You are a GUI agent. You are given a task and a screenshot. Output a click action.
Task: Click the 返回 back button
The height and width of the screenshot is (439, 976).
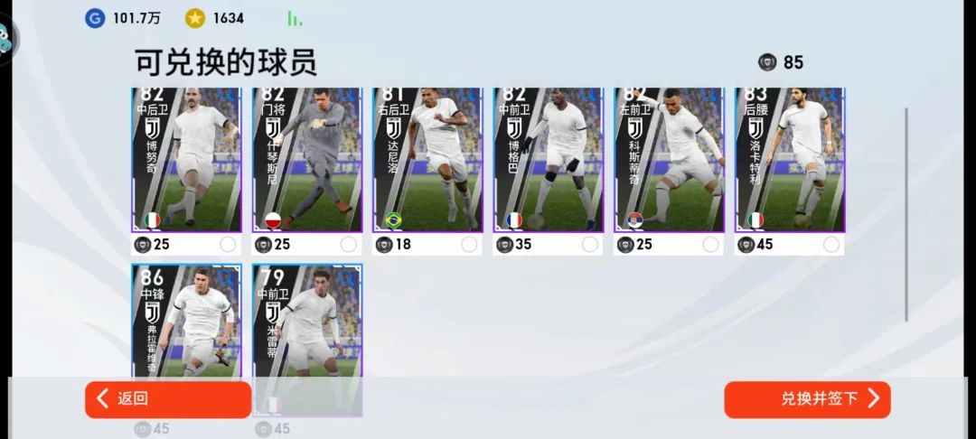point(168,399)
